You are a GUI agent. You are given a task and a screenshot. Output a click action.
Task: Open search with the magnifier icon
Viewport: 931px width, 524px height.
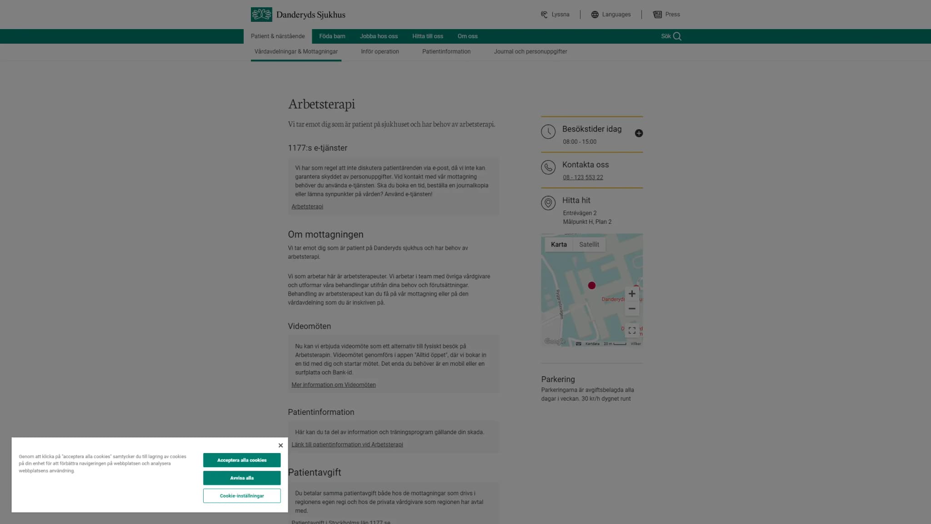point(677,36)
